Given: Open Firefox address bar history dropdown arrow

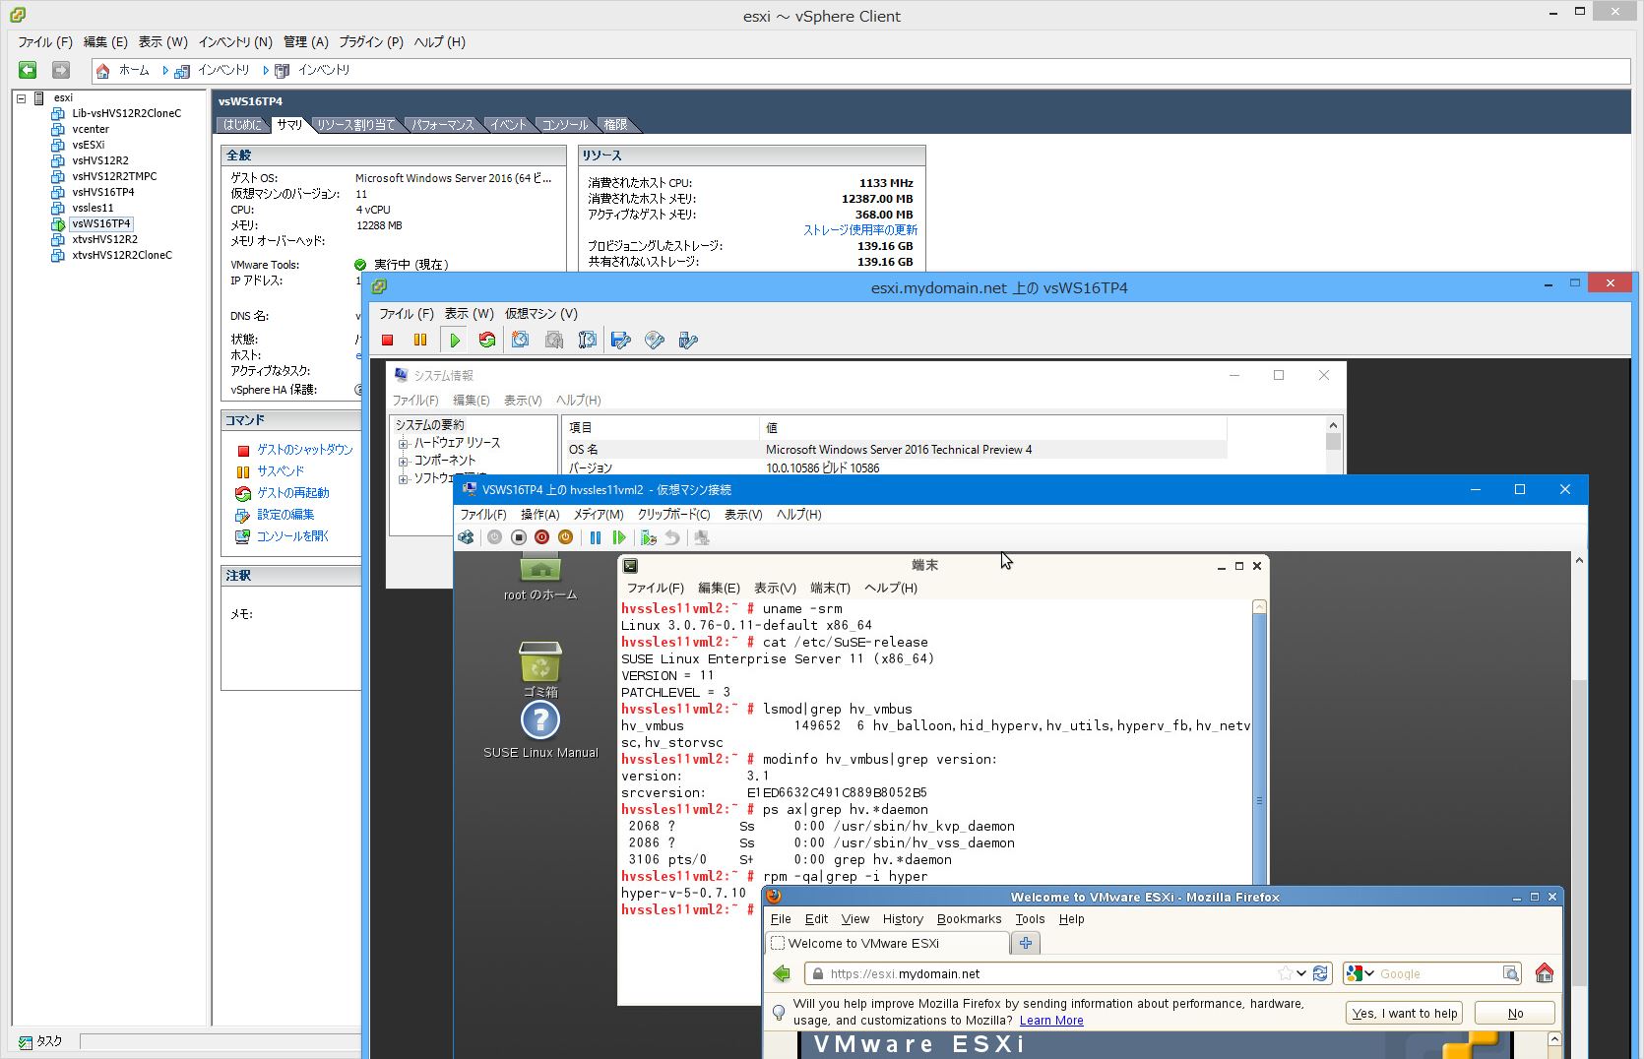Looking at the screenshot, I should pyautogui.click(x=1301, y=973).
